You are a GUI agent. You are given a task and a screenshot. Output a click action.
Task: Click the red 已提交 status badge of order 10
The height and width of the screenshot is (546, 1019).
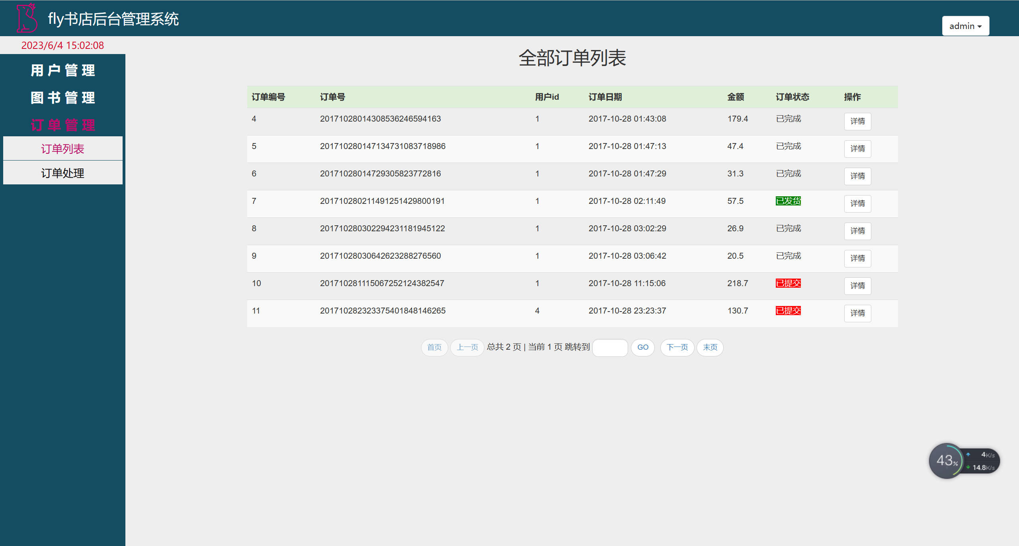click(x=788, y=283)
